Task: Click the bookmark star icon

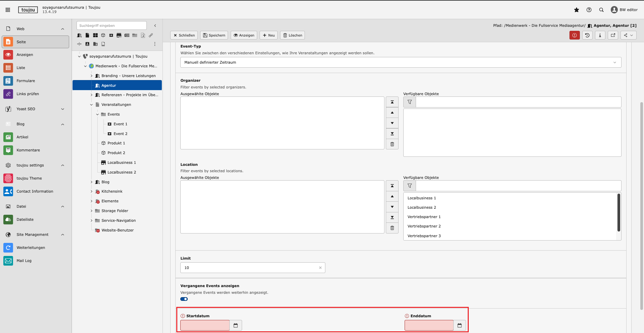Action: (x=577, y=10)
